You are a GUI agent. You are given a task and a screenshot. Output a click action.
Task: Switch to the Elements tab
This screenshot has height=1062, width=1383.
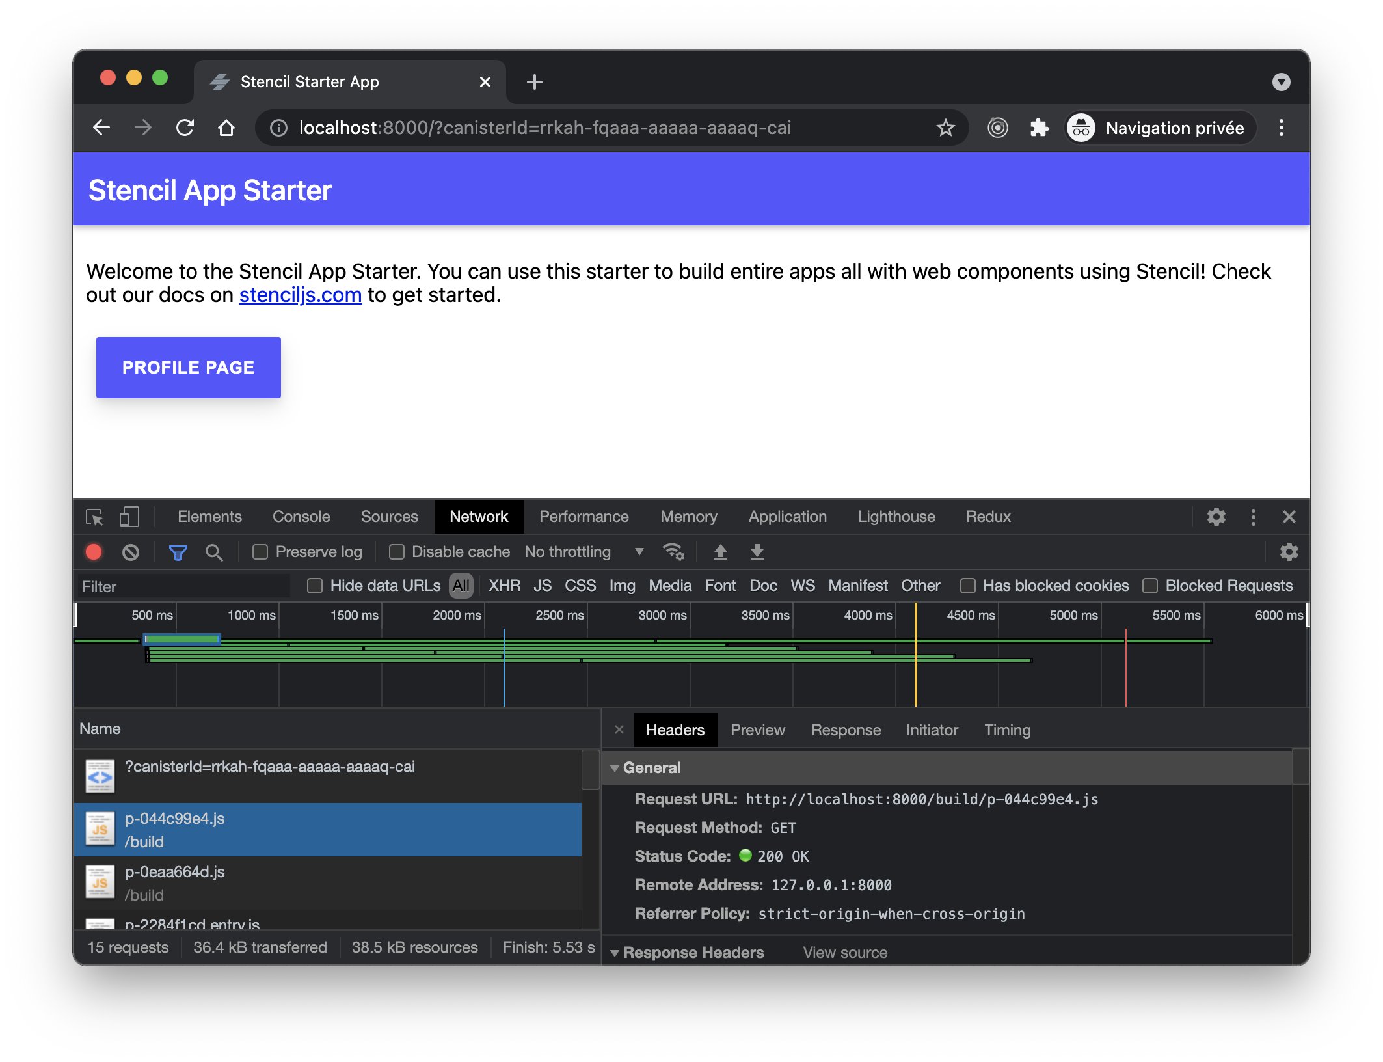coord(209,517)
